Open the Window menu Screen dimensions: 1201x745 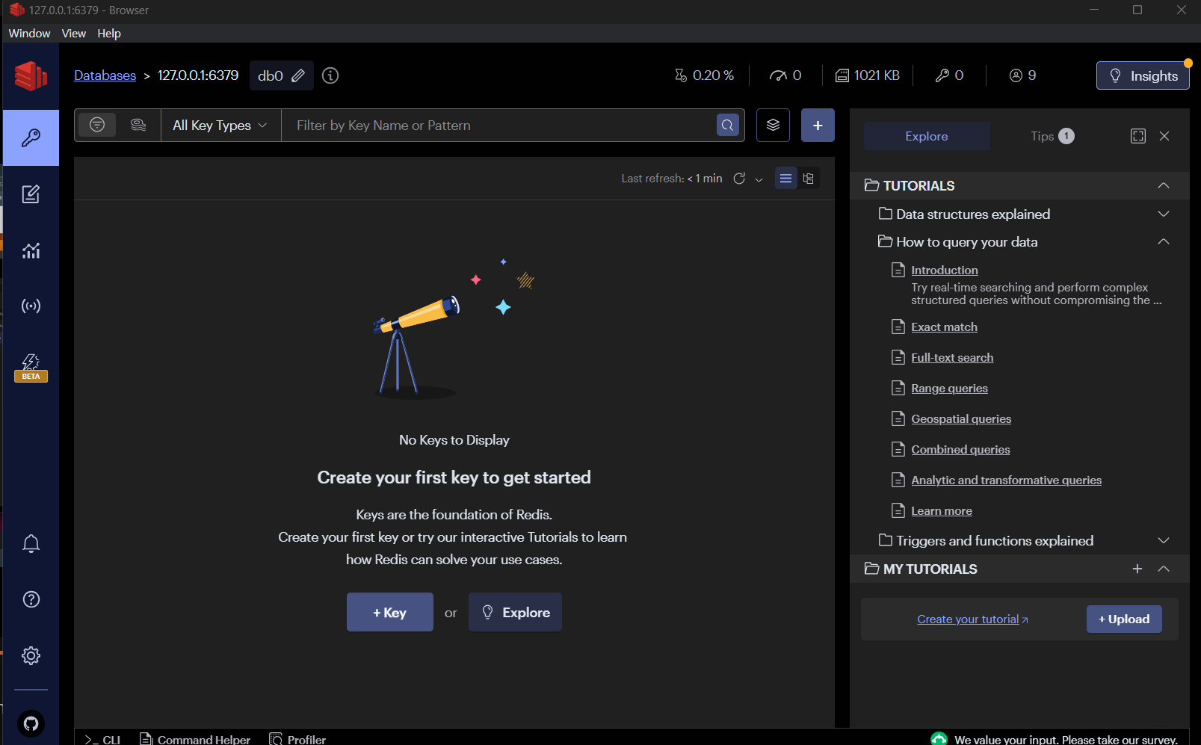tap(29, 34)
